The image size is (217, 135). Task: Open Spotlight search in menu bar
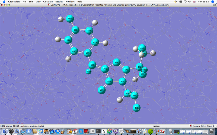pyautogui.click(x=213, y=2)
